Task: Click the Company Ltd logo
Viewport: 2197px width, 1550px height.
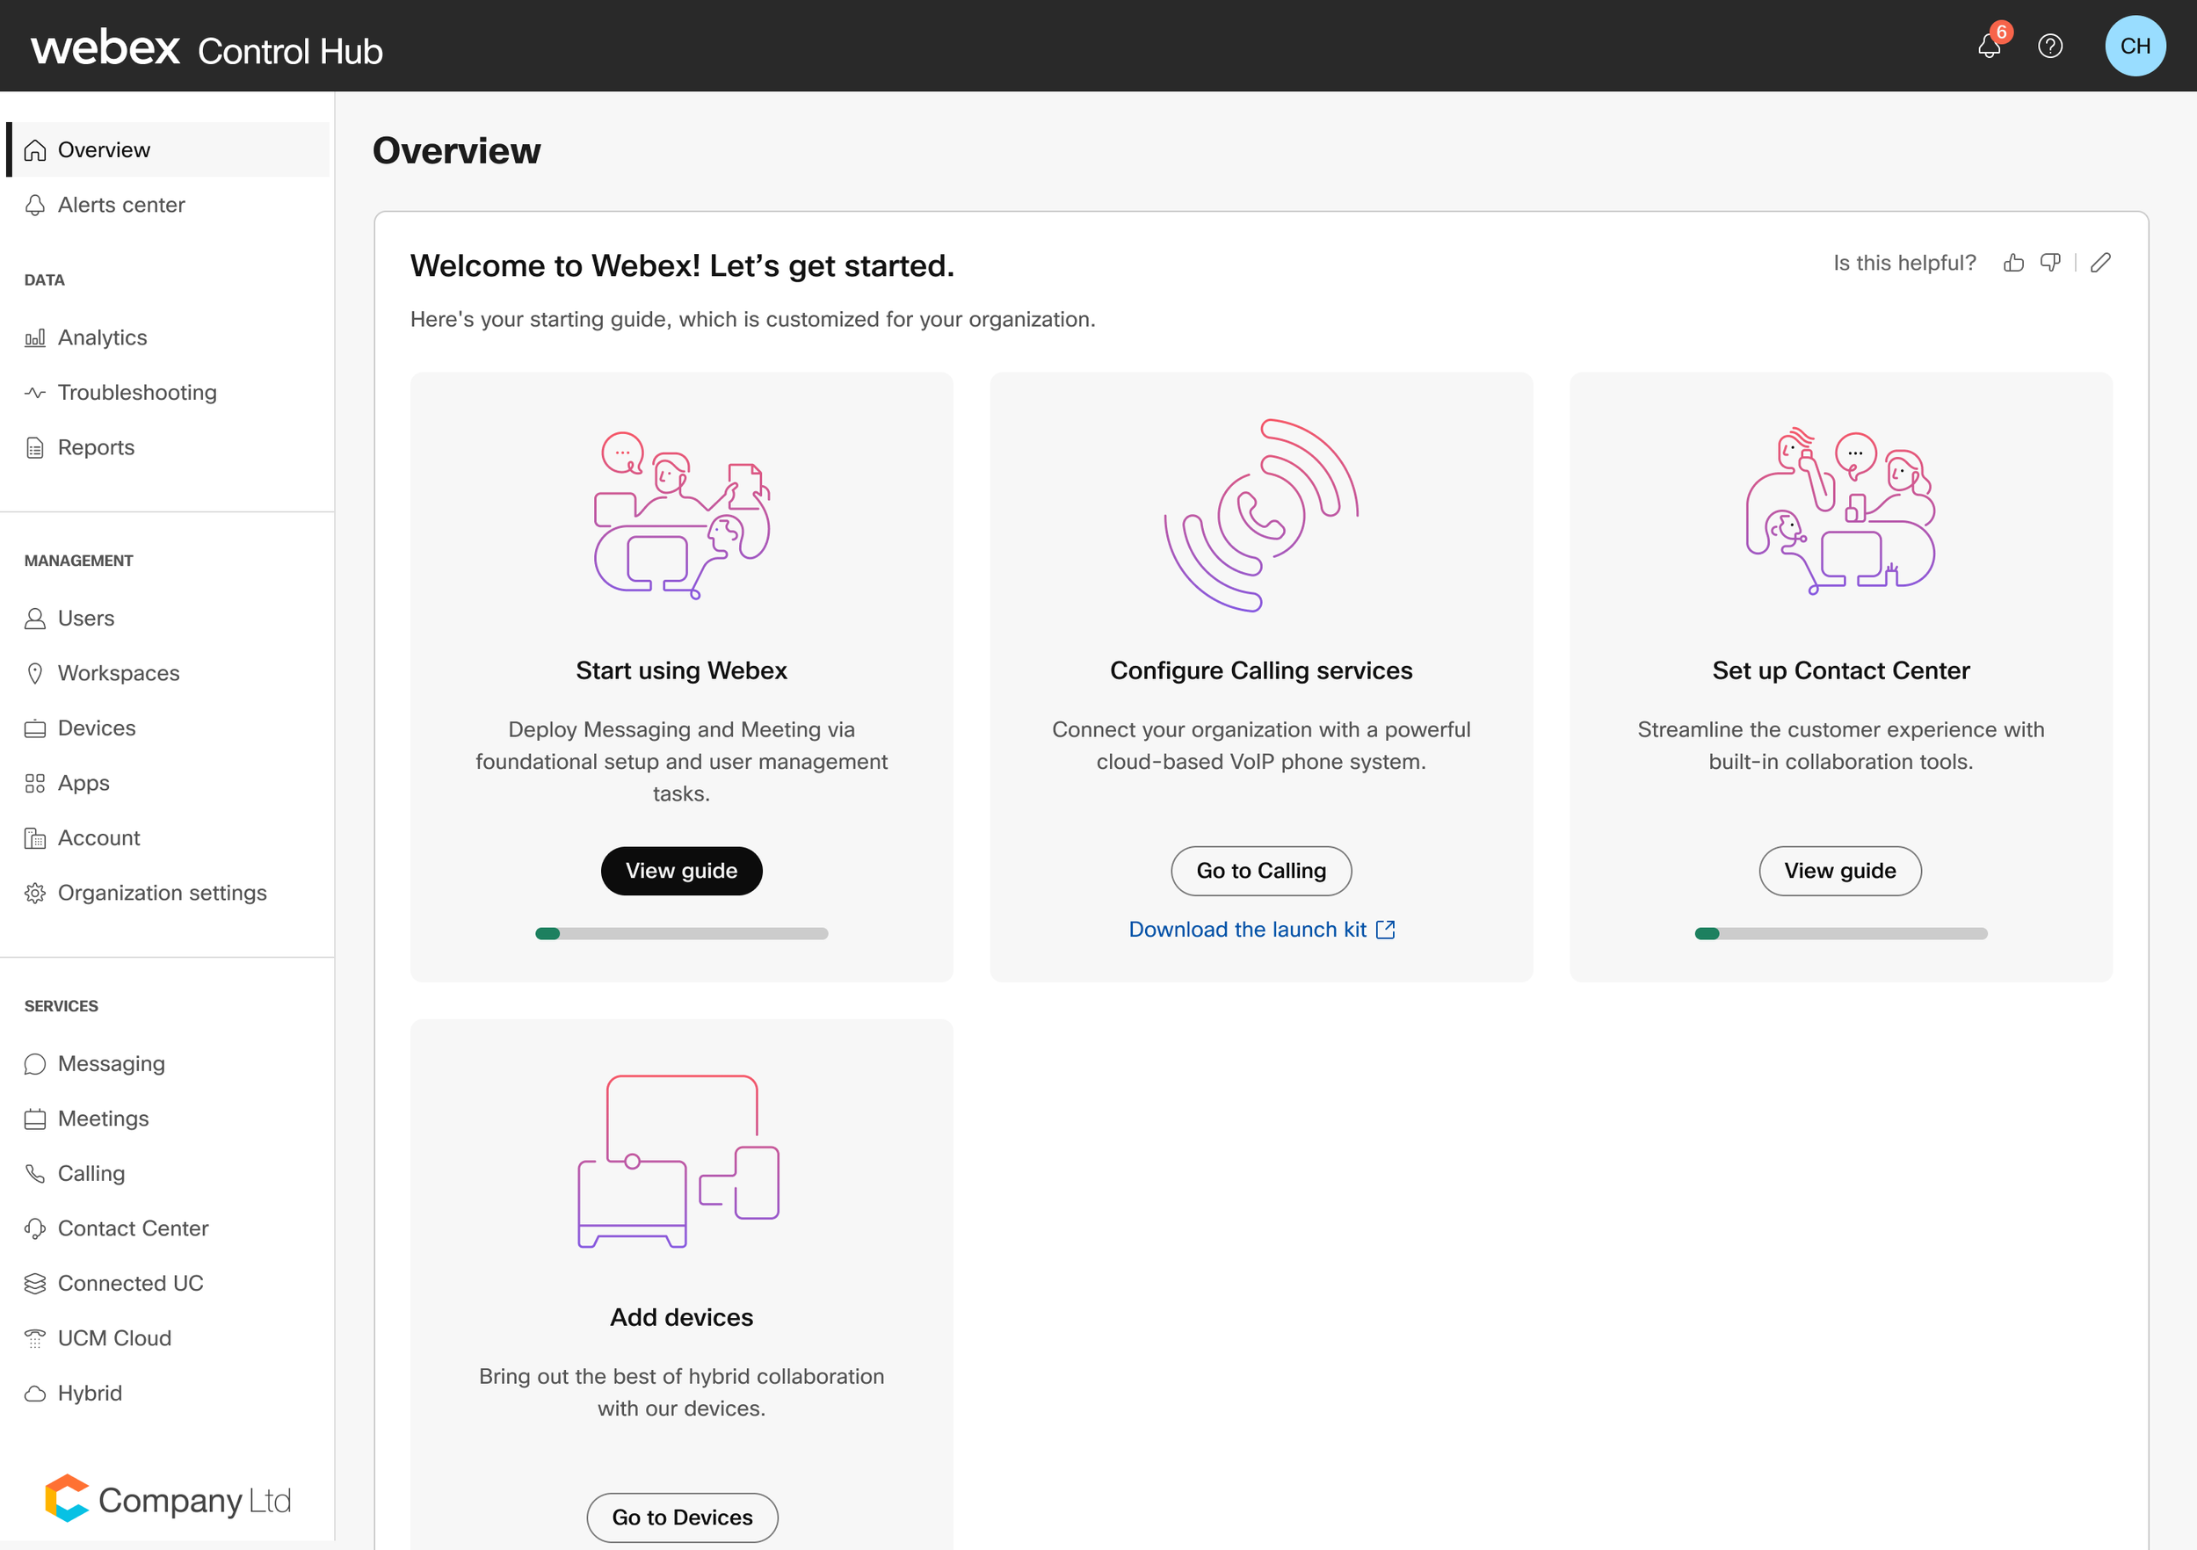Action: click(169, 1499)
